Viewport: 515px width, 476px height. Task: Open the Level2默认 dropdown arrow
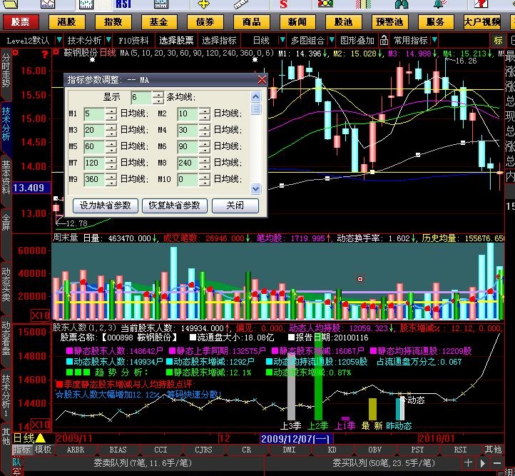58,40
